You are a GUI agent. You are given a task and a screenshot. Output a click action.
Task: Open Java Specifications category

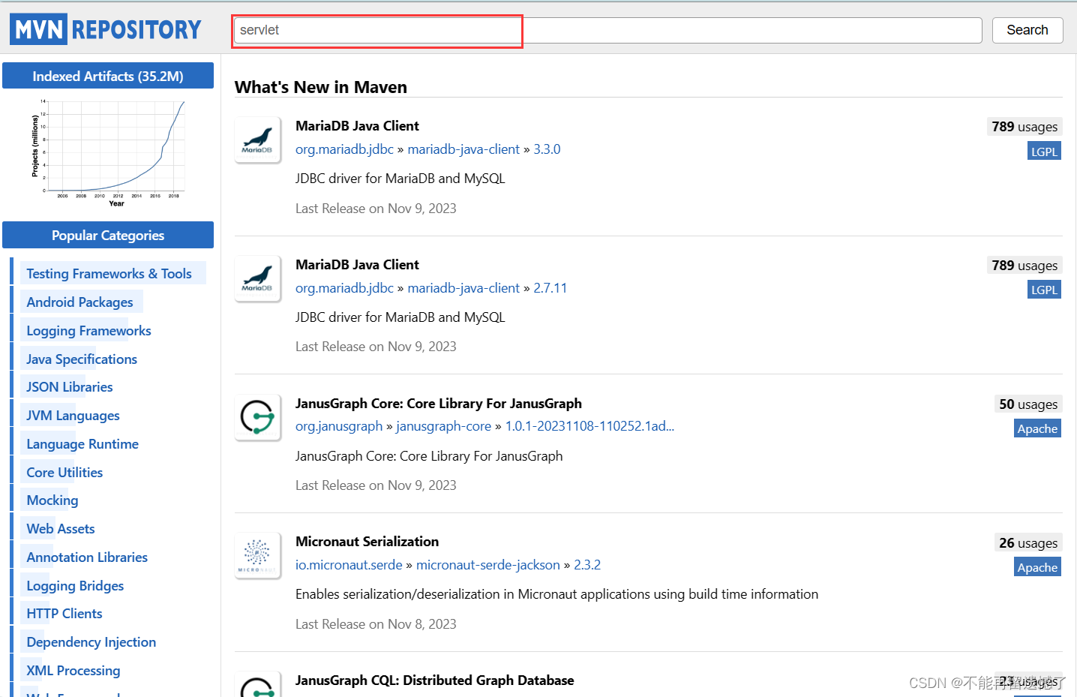[x=82, y=359]
